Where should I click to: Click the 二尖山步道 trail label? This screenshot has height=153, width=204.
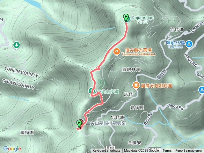point(108,91)
